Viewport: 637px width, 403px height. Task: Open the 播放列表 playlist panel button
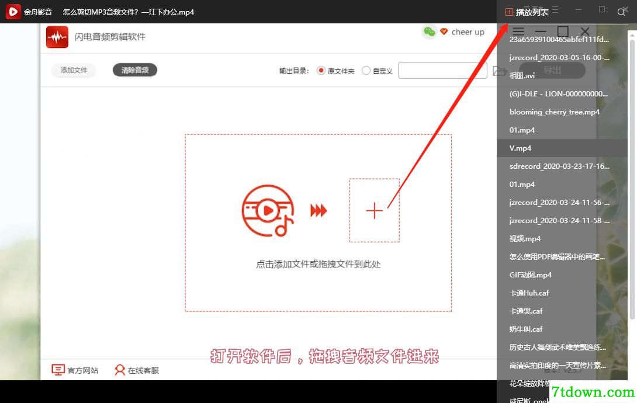point(527,12)
